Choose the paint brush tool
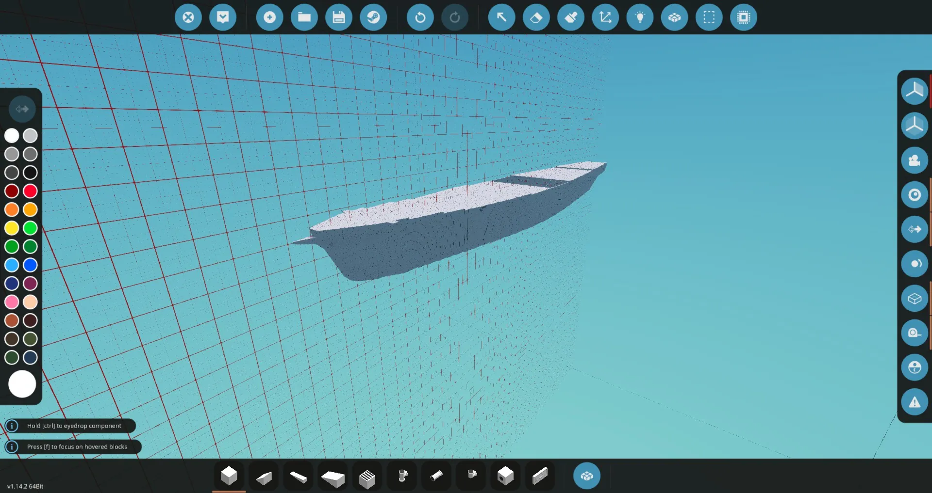The height and width of the screenshot is (493, 932). (571, 17)
